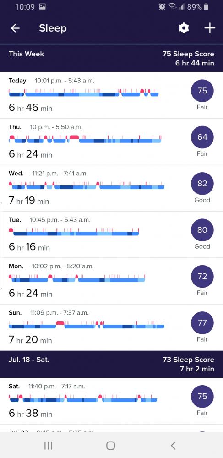Viewport: 223px width, 458px height.
Task: Open sleep settings gear icon
Action: (x=184, y=28)
